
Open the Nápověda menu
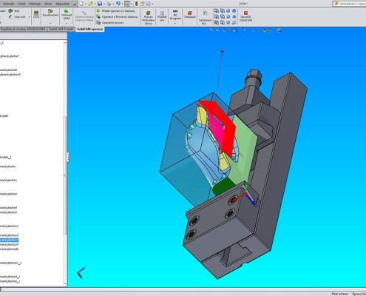[x=62, y=4]
